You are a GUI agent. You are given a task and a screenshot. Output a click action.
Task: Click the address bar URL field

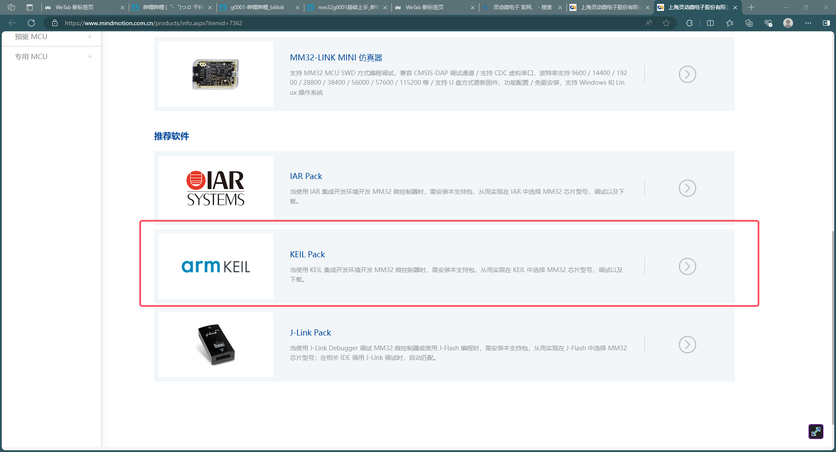click(348, 23)
